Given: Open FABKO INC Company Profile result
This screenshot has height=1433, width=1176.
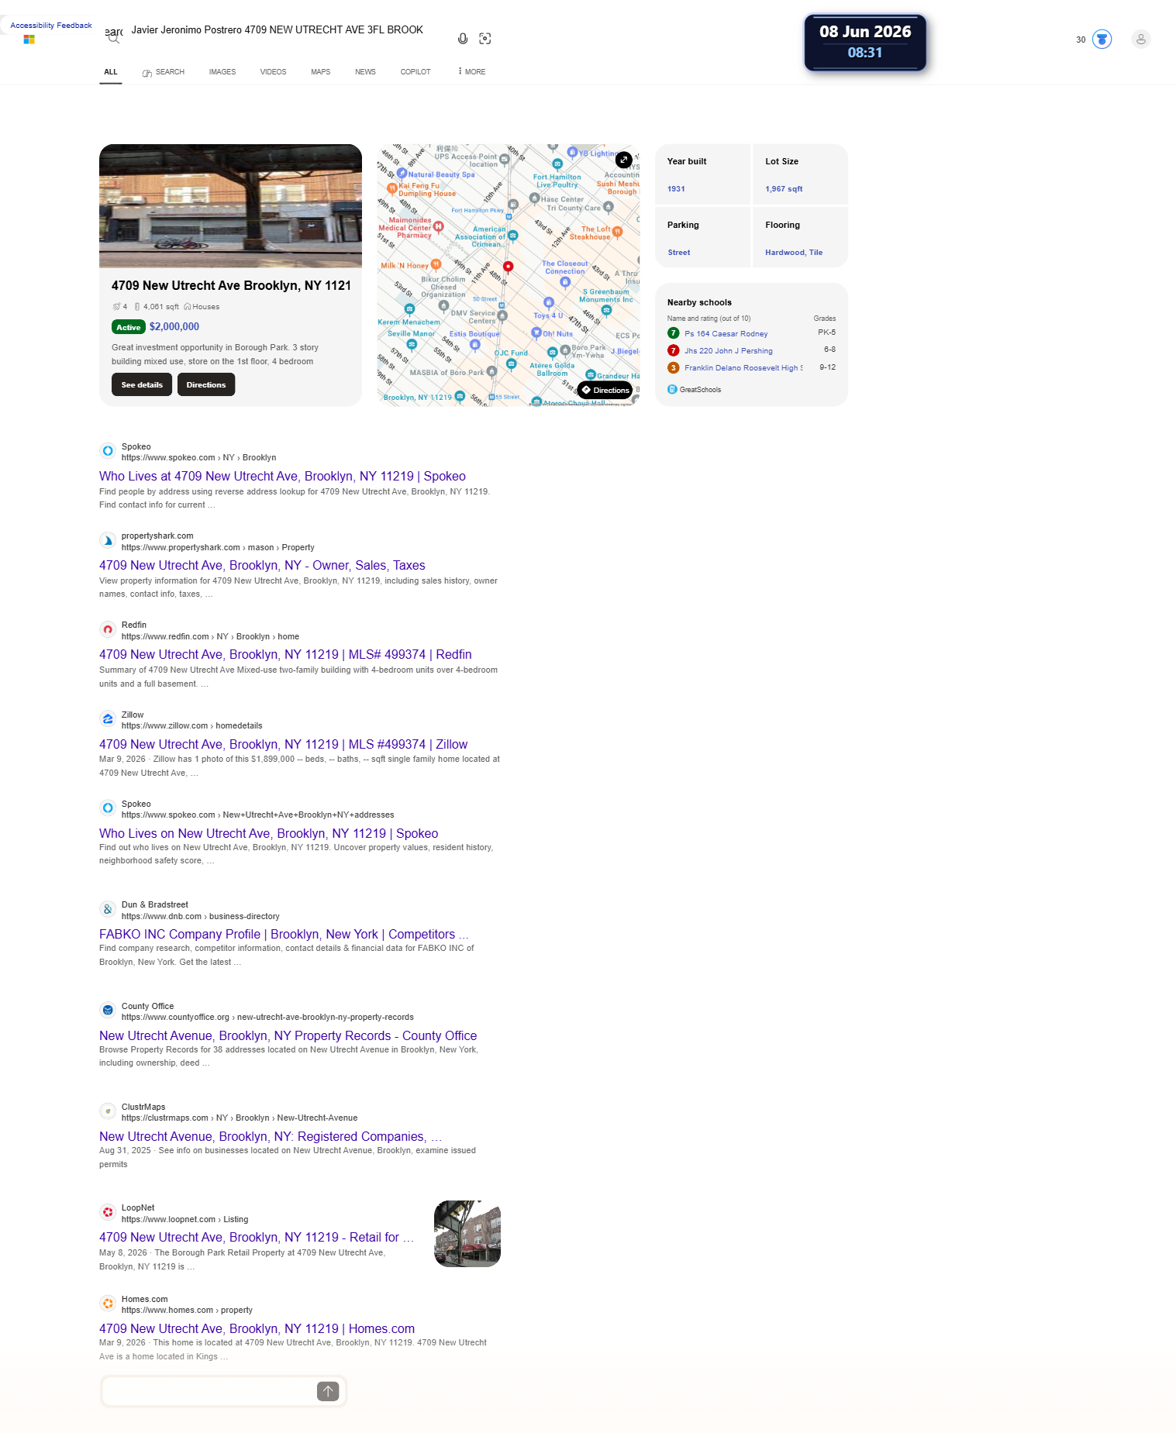Looking at the screenshot, I should coord(284,934).
